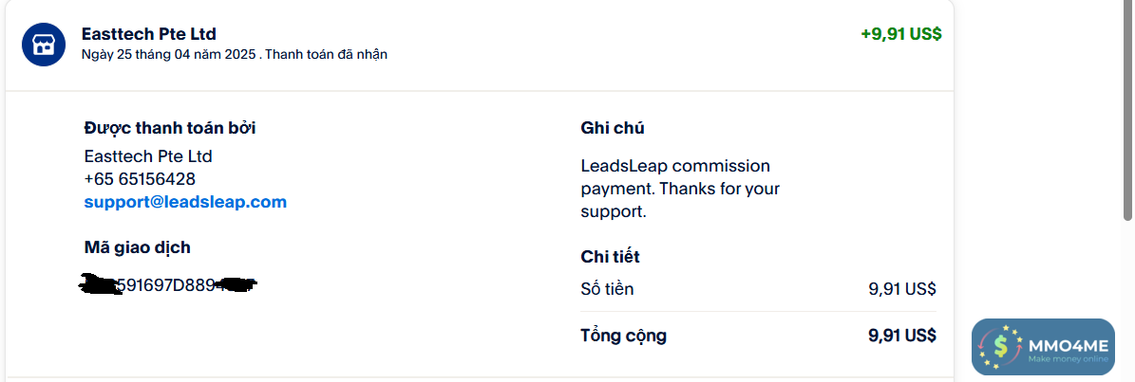The image size is (1135, 382).
Task: Click the Chi tiết section heading
Action: (x=610, y=257)
